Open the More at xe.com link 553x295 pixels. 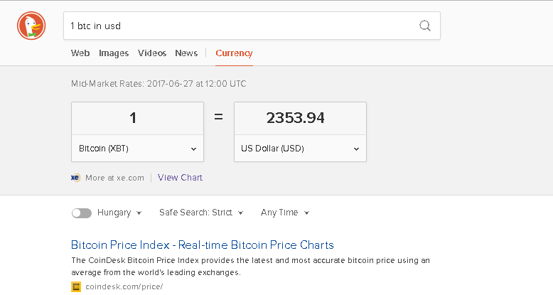tap(114, 178)
